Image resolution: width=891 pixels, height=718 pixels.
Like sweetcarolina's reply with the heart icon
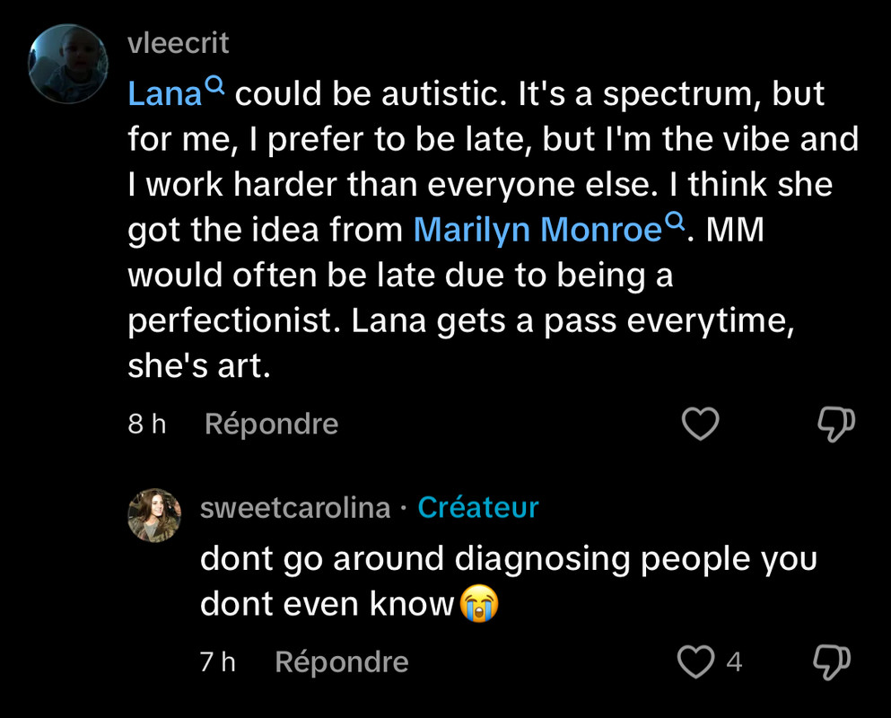coord(695,662)
